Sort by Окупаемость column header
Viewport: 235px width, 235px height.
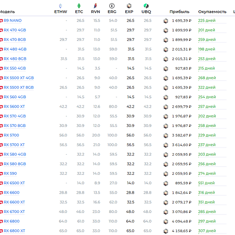212,12
